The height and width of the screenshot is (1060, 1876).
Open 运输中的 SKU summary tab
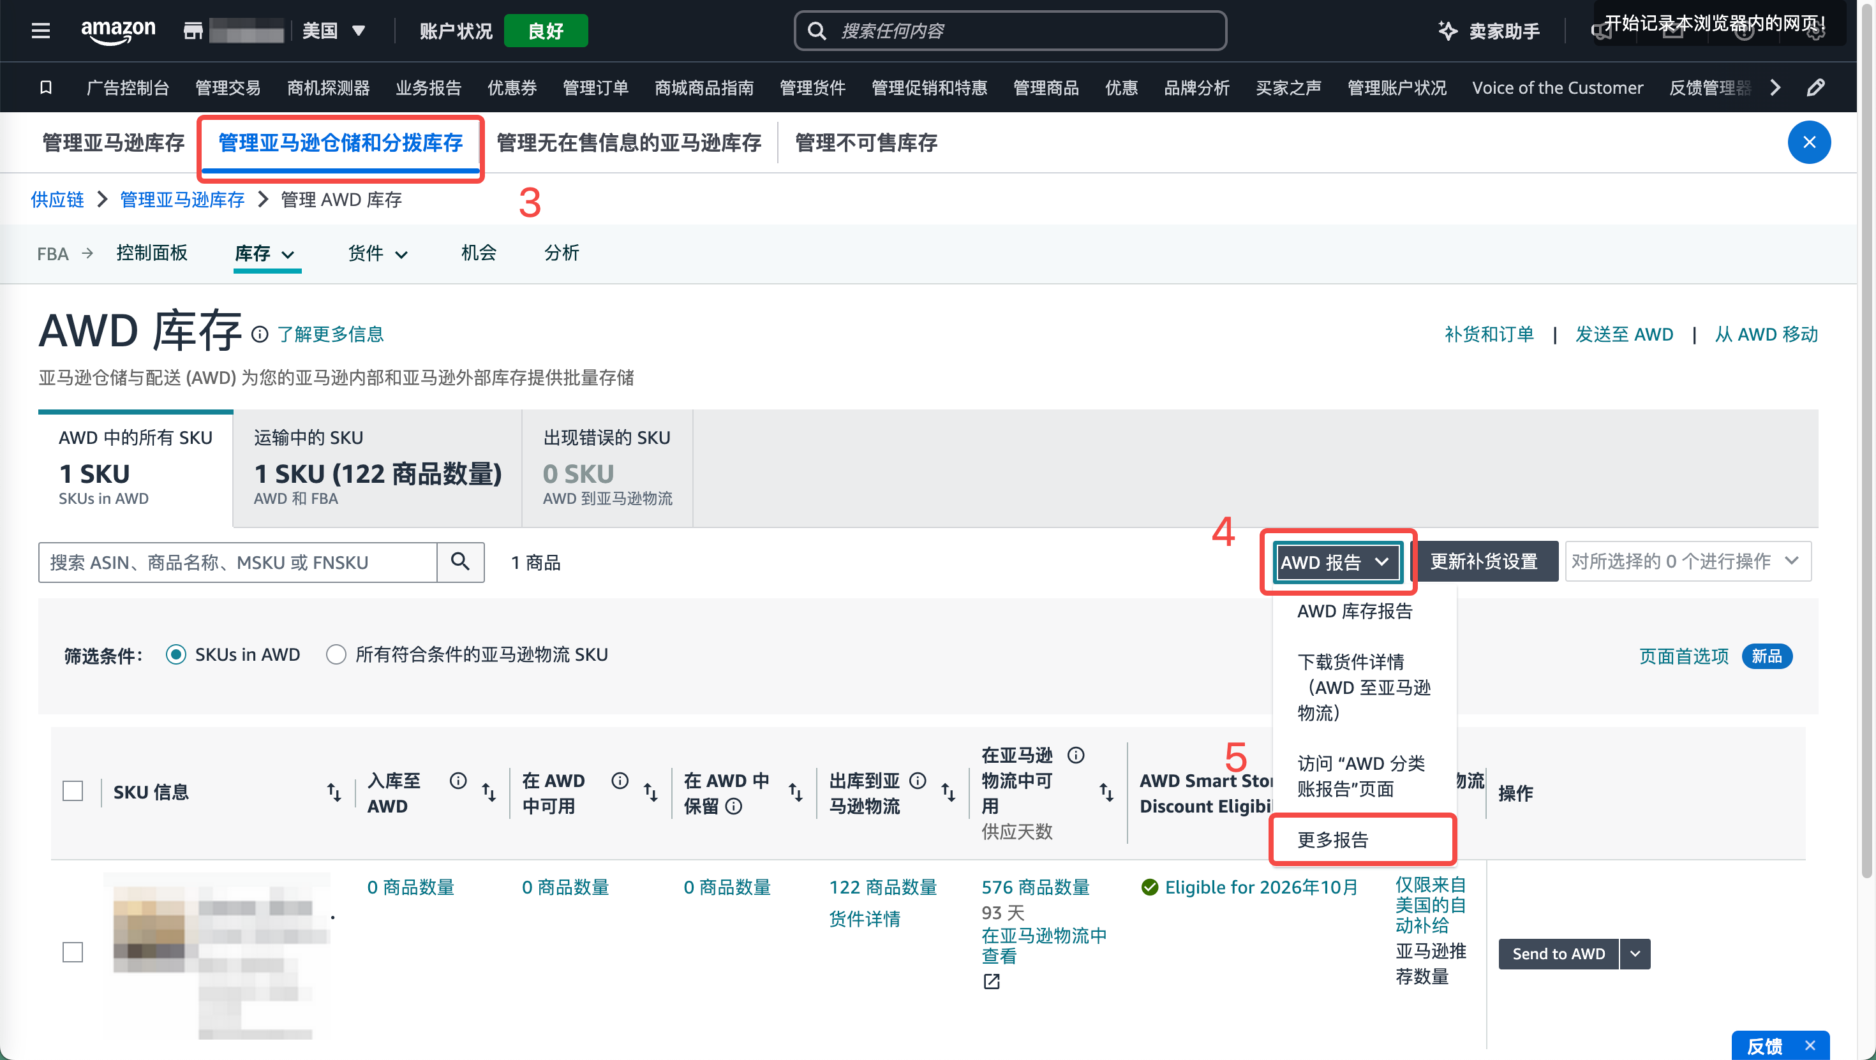pyautogui.click(x=377, y=468)
